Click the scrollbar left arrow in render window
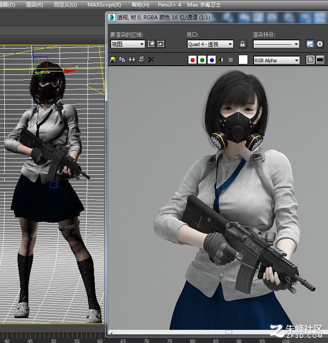328x343 pixels. [112, 332]
